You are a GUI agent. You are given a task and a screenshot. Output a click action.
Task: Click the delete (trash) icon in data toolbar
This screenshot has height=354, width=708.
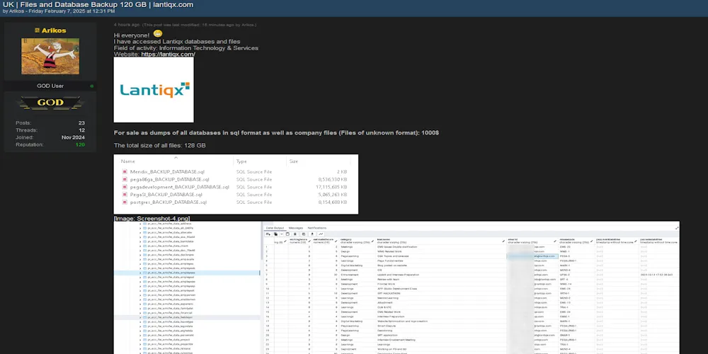[x=295, y=234]
